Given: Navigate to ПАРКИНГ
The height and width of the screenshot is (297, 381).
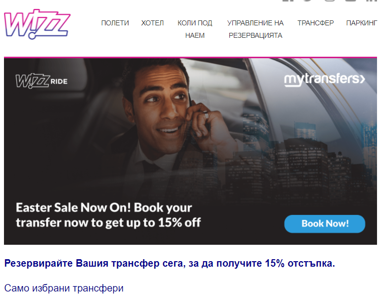Looking at the screenshot, I should pos(362,23).
